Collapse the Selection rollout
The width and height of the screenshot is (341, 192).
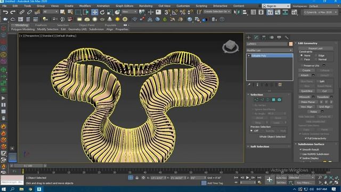tap(257, 95)
